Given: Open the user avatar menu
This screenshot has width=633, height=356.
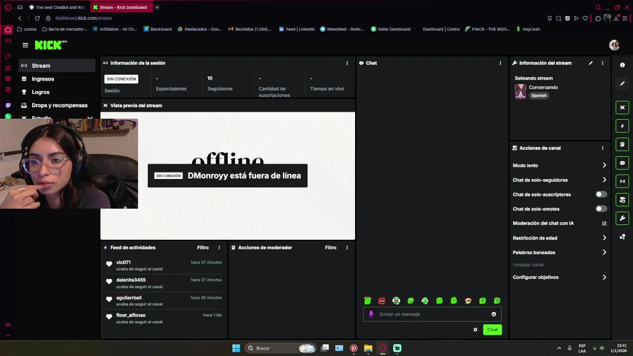Looking at the screenshot, I should click(614, 45).
